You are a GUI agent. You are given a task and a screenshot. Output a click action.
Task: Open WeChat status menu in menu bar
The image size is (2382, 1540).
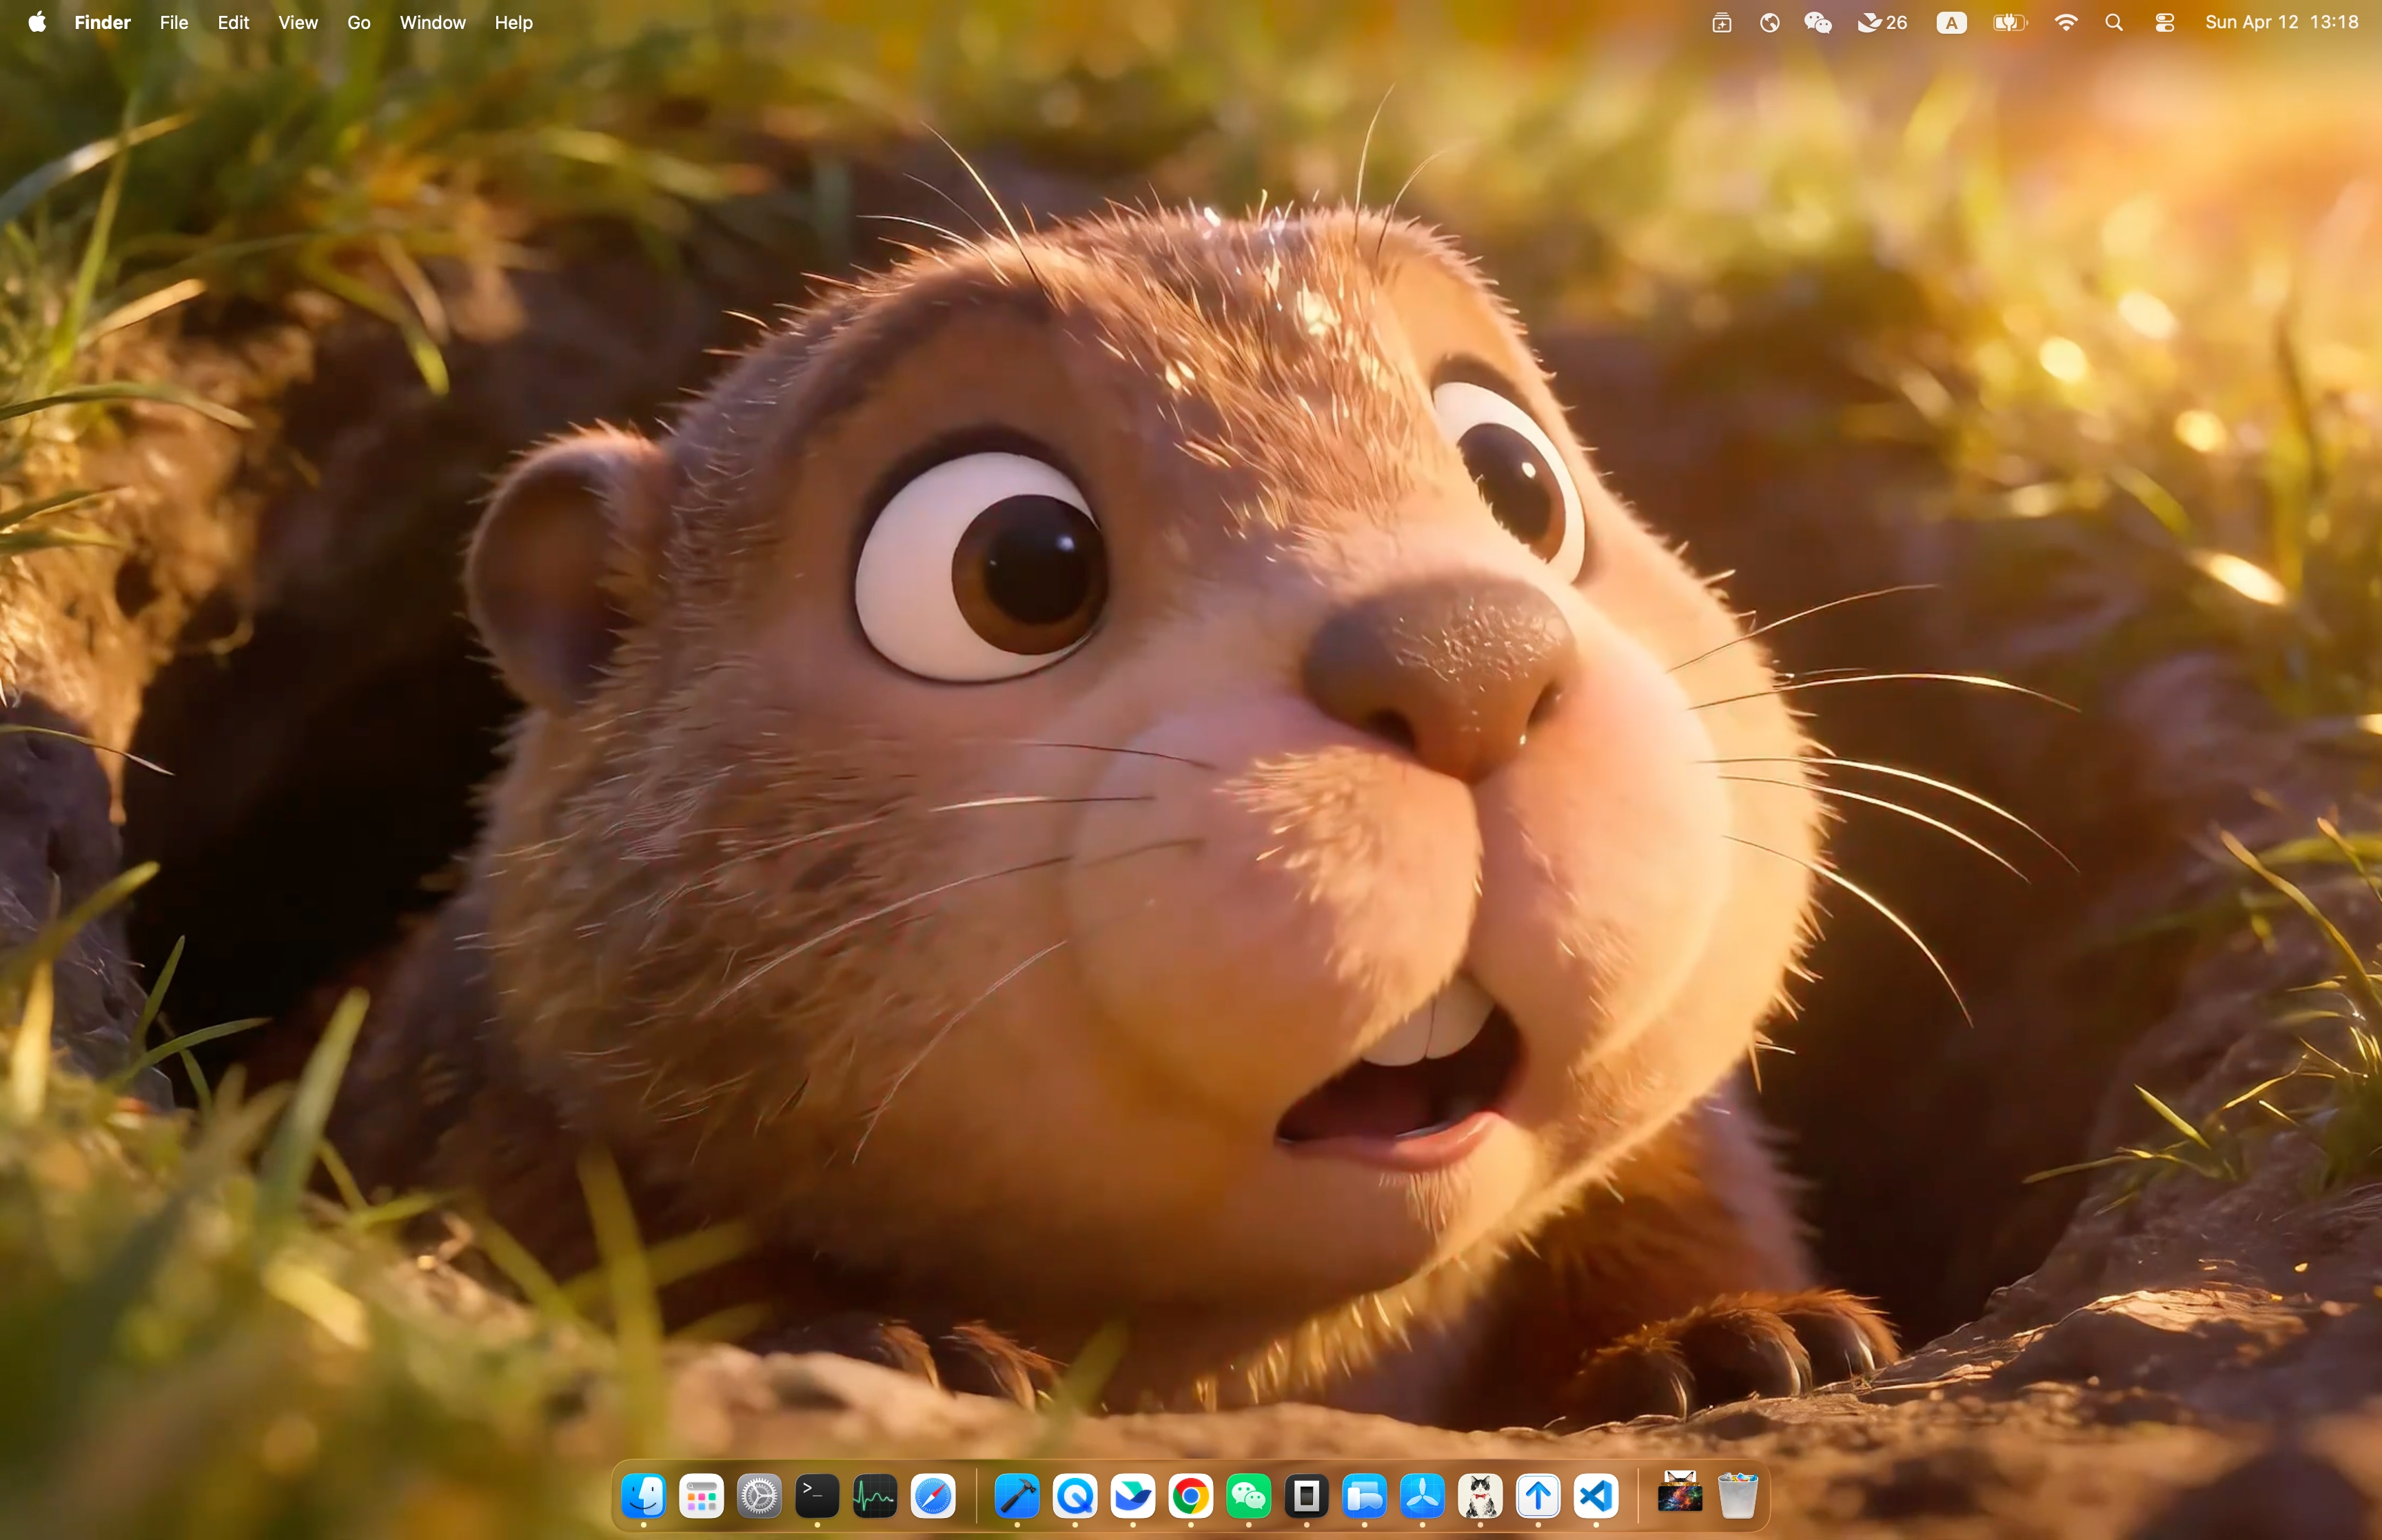tap(1818, 22)
